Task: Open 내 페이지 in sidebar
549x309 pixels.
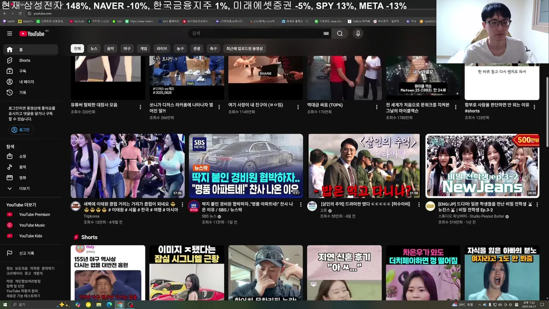Action: 30,82
